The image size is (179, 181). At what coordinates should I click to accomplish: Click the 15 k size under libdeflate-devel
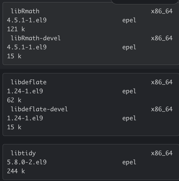point(14,127)
